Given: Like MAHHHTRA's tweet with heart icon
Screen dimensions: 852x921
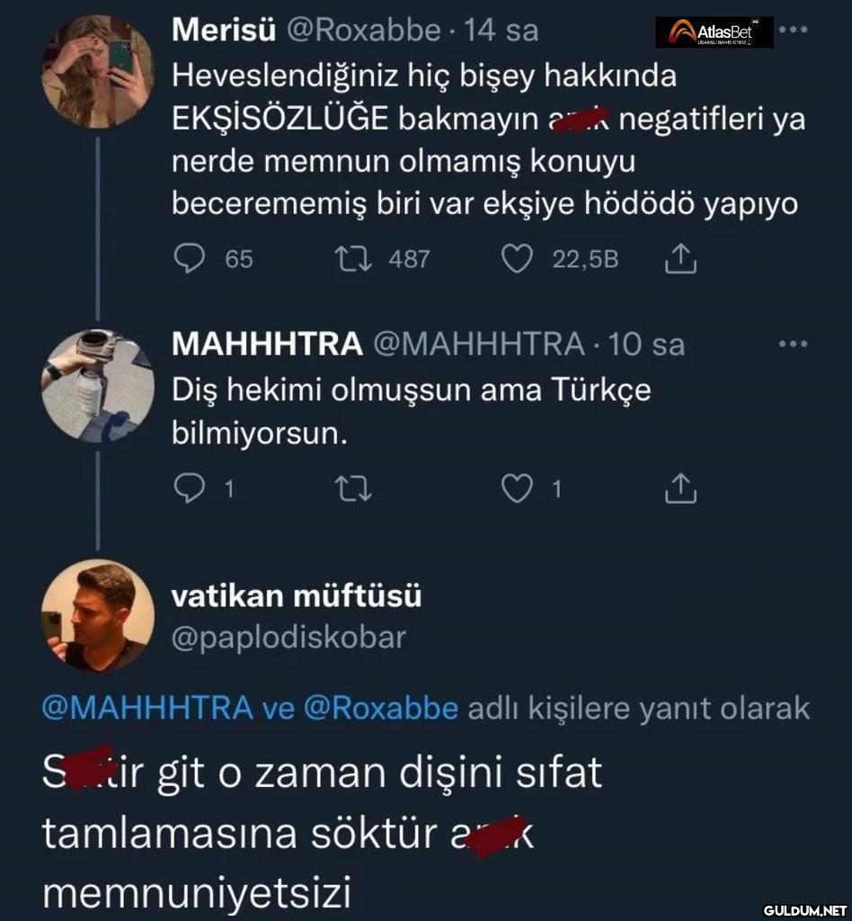Looking at the screenshot, I should (517, 488).
